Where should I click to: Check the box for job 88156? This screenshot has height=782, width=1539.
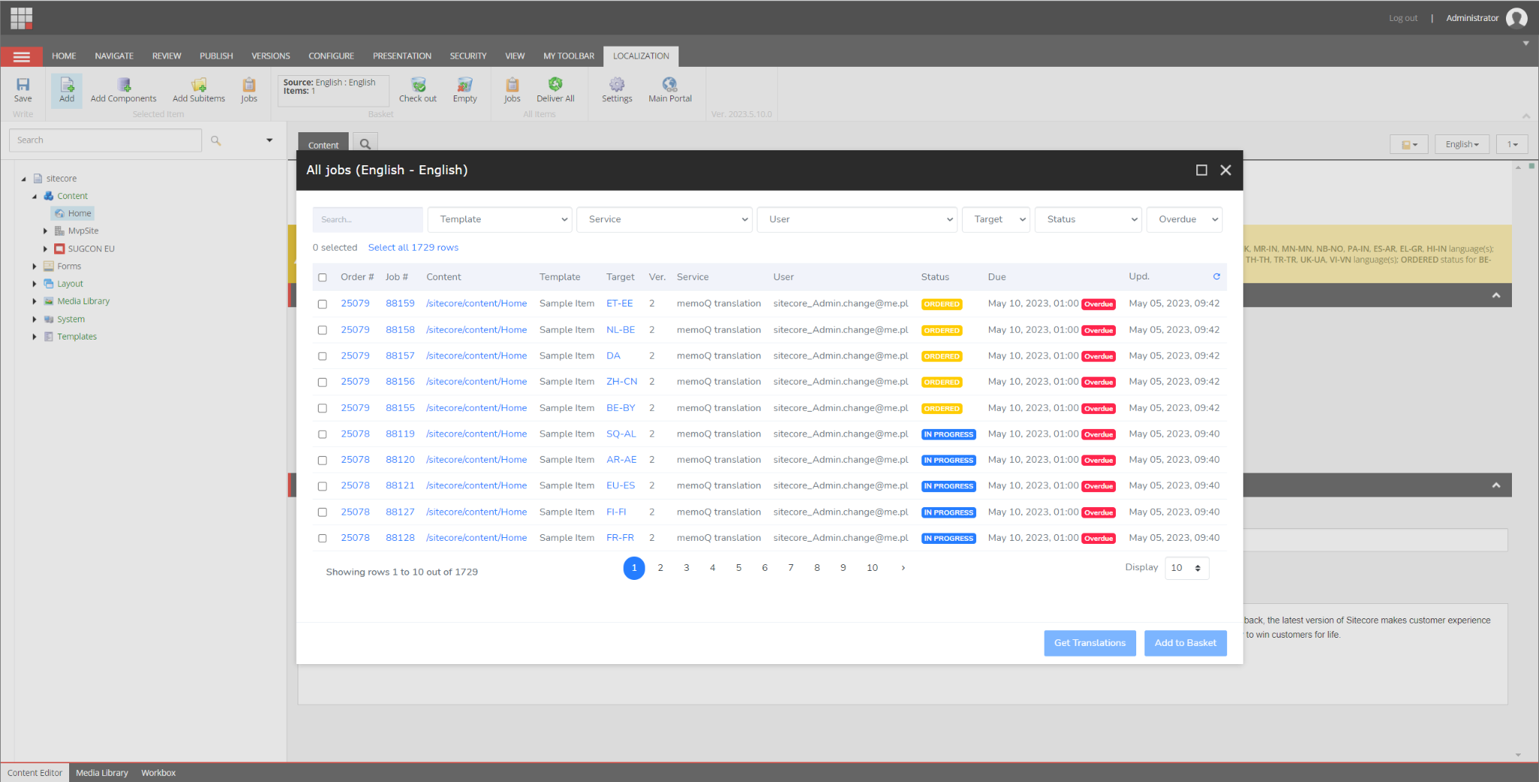[322, 382]
